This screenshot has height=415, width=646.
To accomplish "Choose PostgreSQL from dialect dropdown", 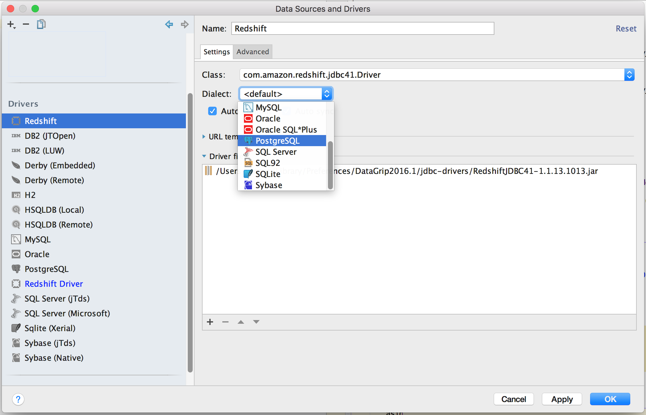I will (282, 141).
